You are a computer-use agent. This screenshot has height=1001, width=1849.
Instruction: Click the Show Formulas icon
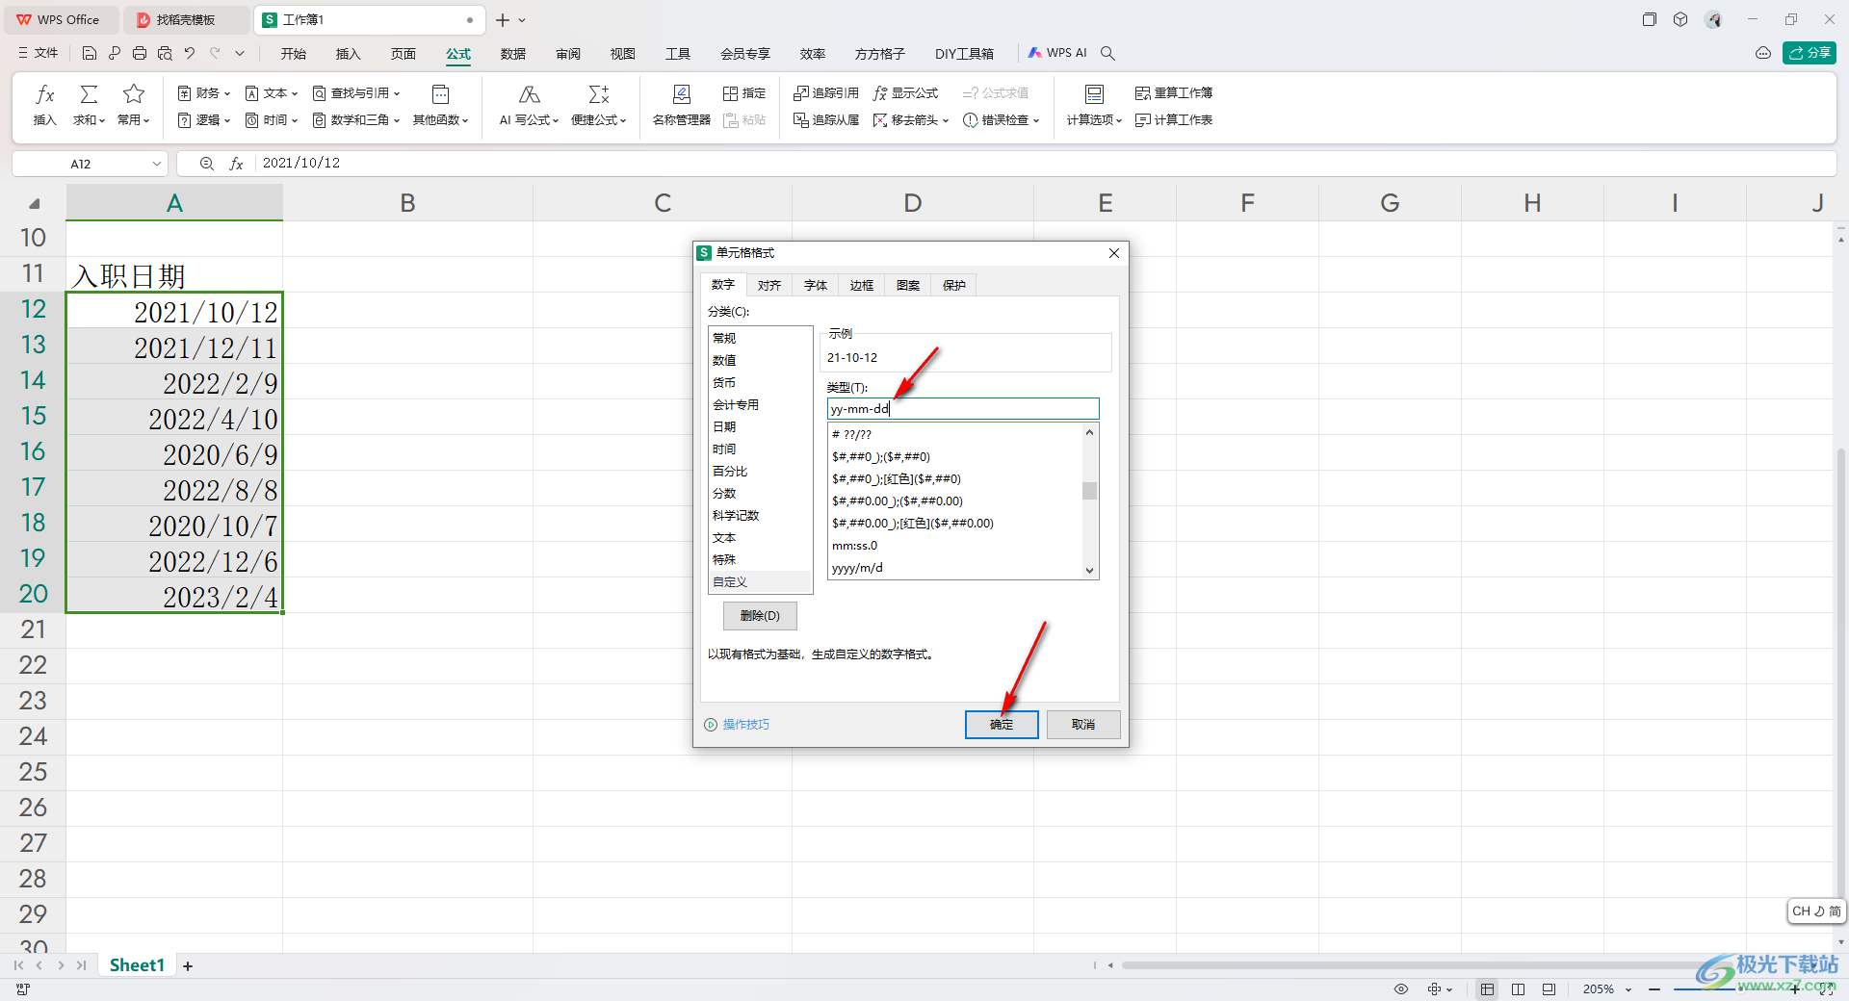[905, 93]
